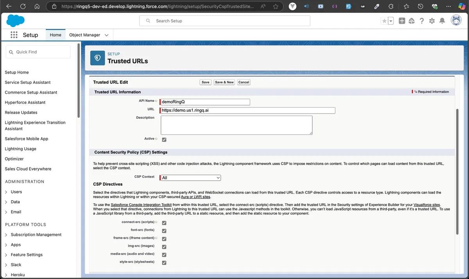Open the Notifications bell
Screen dimensions: 469x279
(442, 21)
